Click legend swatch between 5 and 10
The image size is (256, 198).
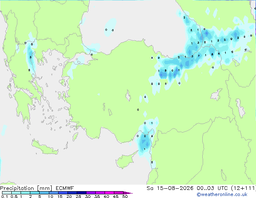point(44,193)
